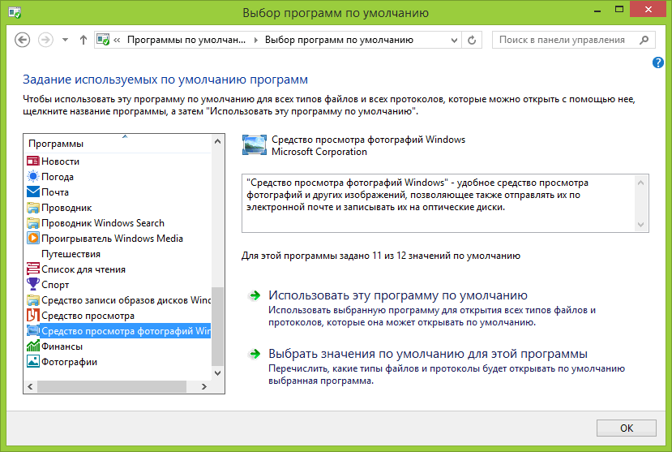Go up one level with Up arrow
The image size is (672, 452).
click(83, 40)
